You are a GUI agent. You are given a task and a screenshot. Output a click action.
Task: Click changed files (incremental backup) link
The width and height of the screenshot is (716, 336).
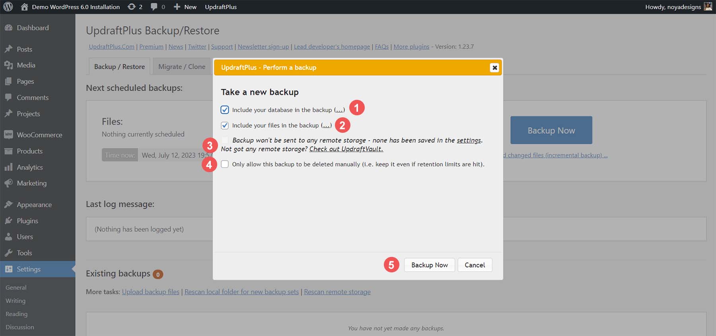[555, 155]
